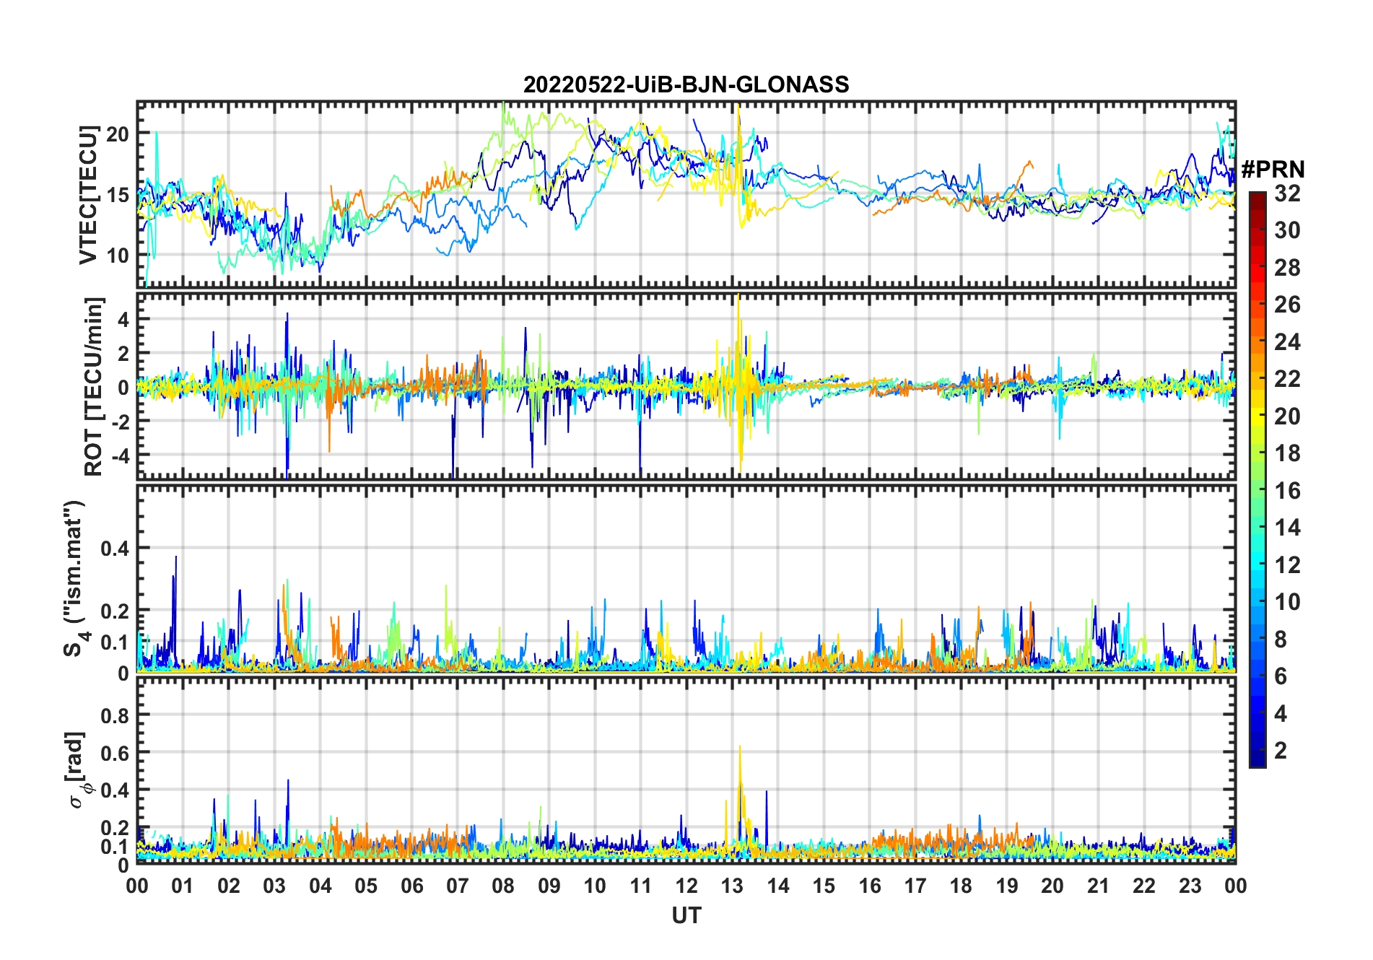The width and height of the screenshot is (1373, 960).
Task: Click colorbar tick label 6
Action: tap(1281, 676)
